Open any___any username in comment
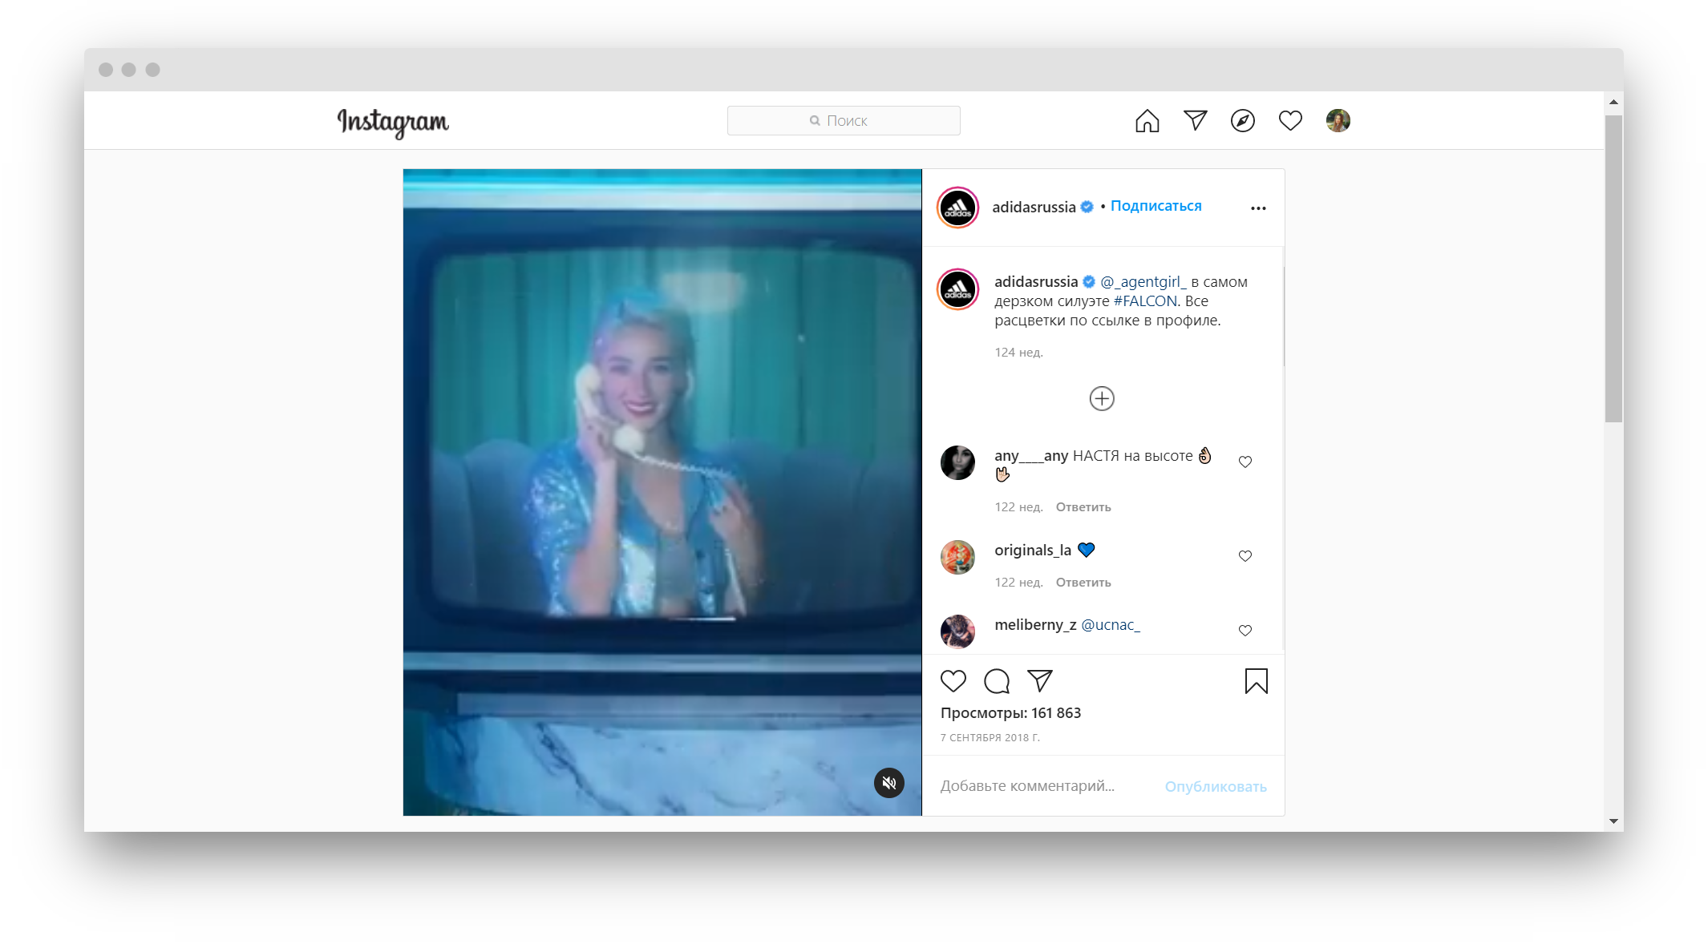 coord(1030,456)
